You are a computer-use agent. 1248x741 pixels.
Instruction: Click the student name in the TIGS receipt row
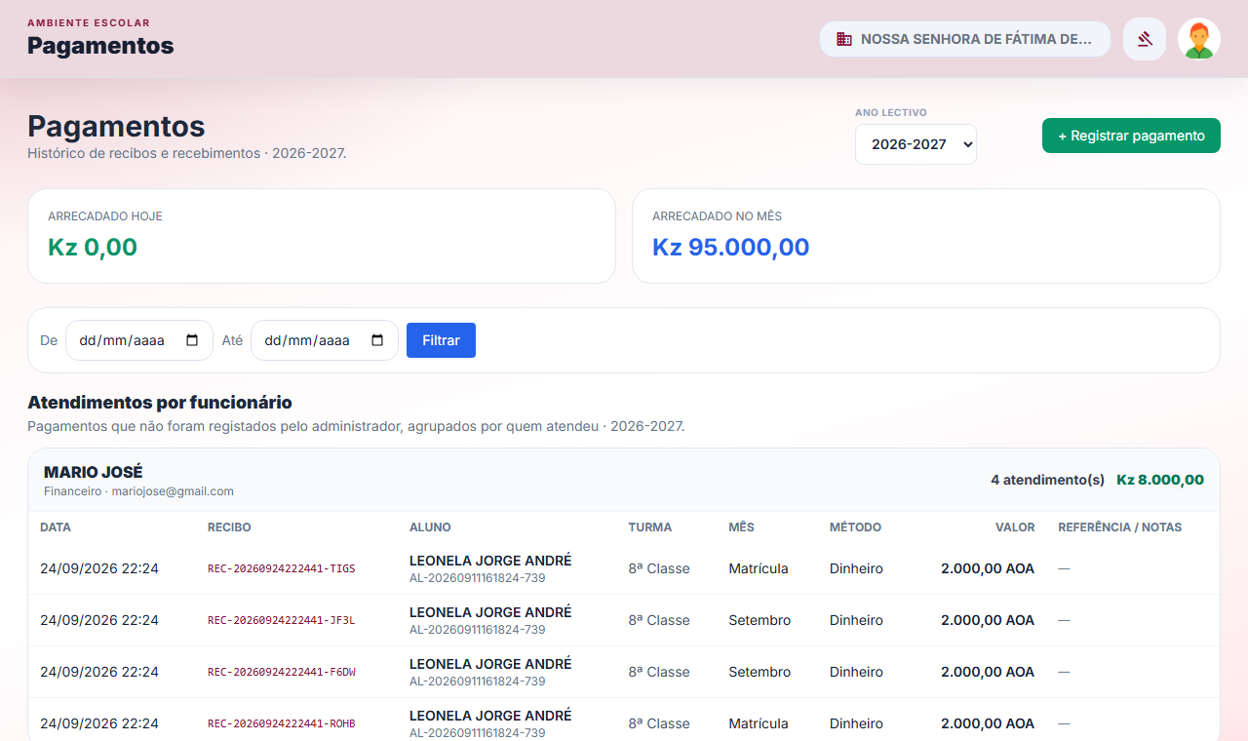[490, 561]
